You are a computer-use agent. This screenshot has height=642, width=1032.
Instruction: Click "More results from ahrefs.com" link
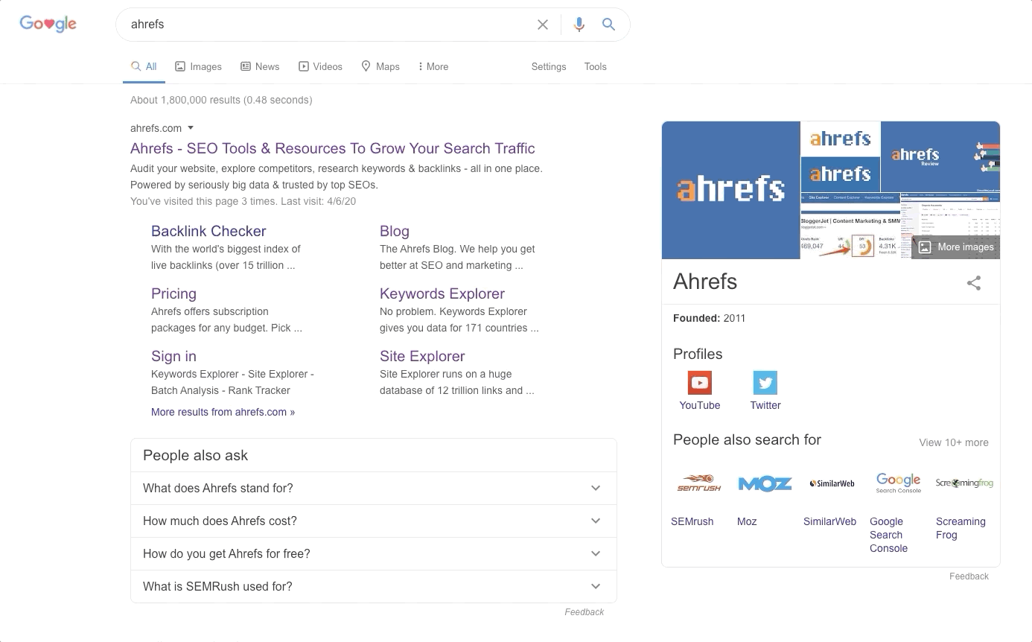point(223,412)
